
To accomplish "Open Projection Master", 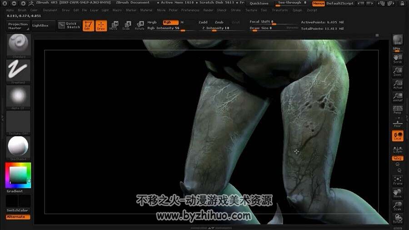I will pyautogui.click(x=18, y=26).
